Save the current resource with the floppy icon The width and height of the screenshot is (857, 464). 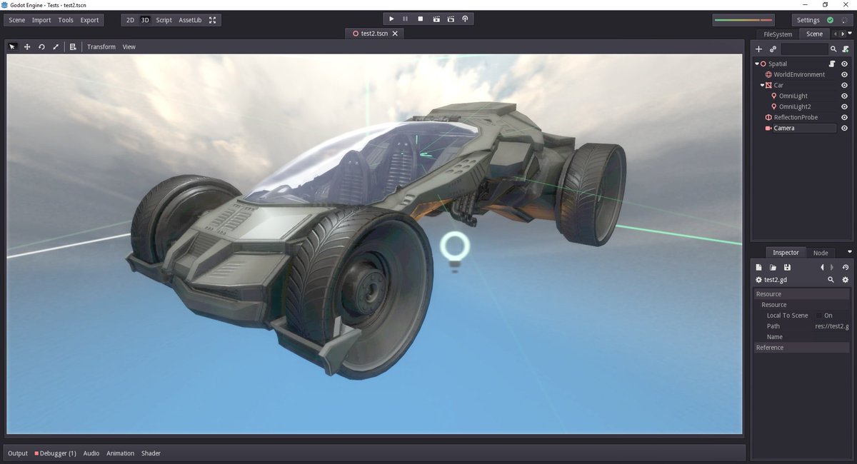(787, 267)
